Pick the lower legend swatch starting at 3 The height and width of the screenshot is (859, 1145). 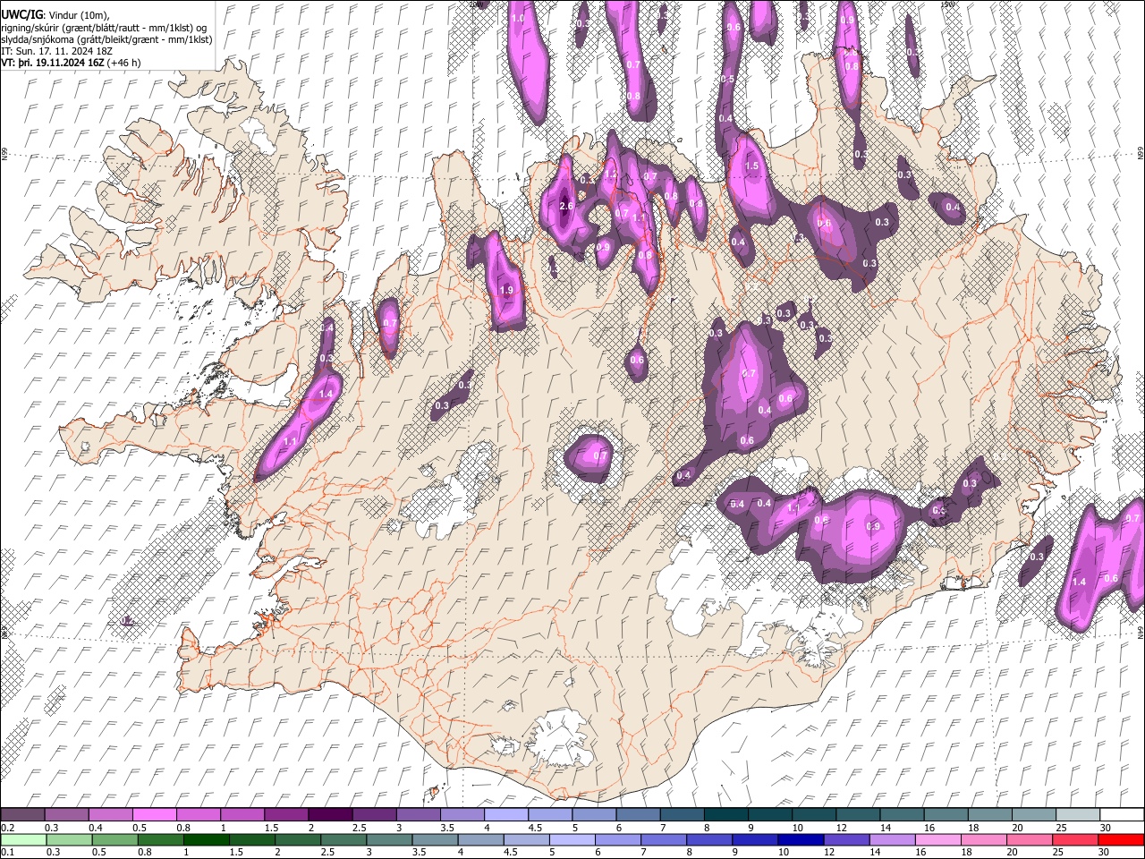click(389, 839)
